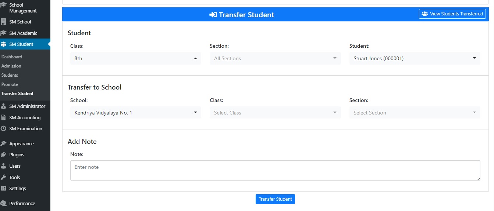Click the SM Accounting icon
This screenshot has width=494, height=211.
point(4,118)
